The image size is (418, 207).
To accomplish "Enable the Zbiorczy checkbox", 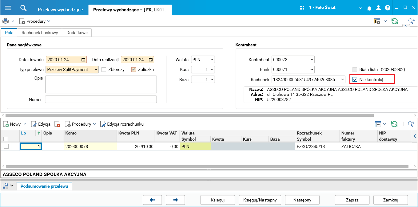I will point(104,69).
